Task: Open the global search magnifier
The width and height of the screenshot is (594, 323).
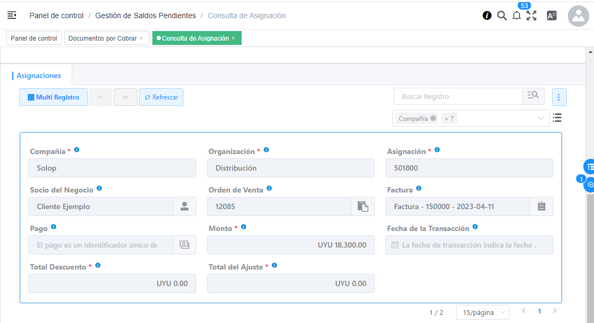Action: tap(502, 16)
